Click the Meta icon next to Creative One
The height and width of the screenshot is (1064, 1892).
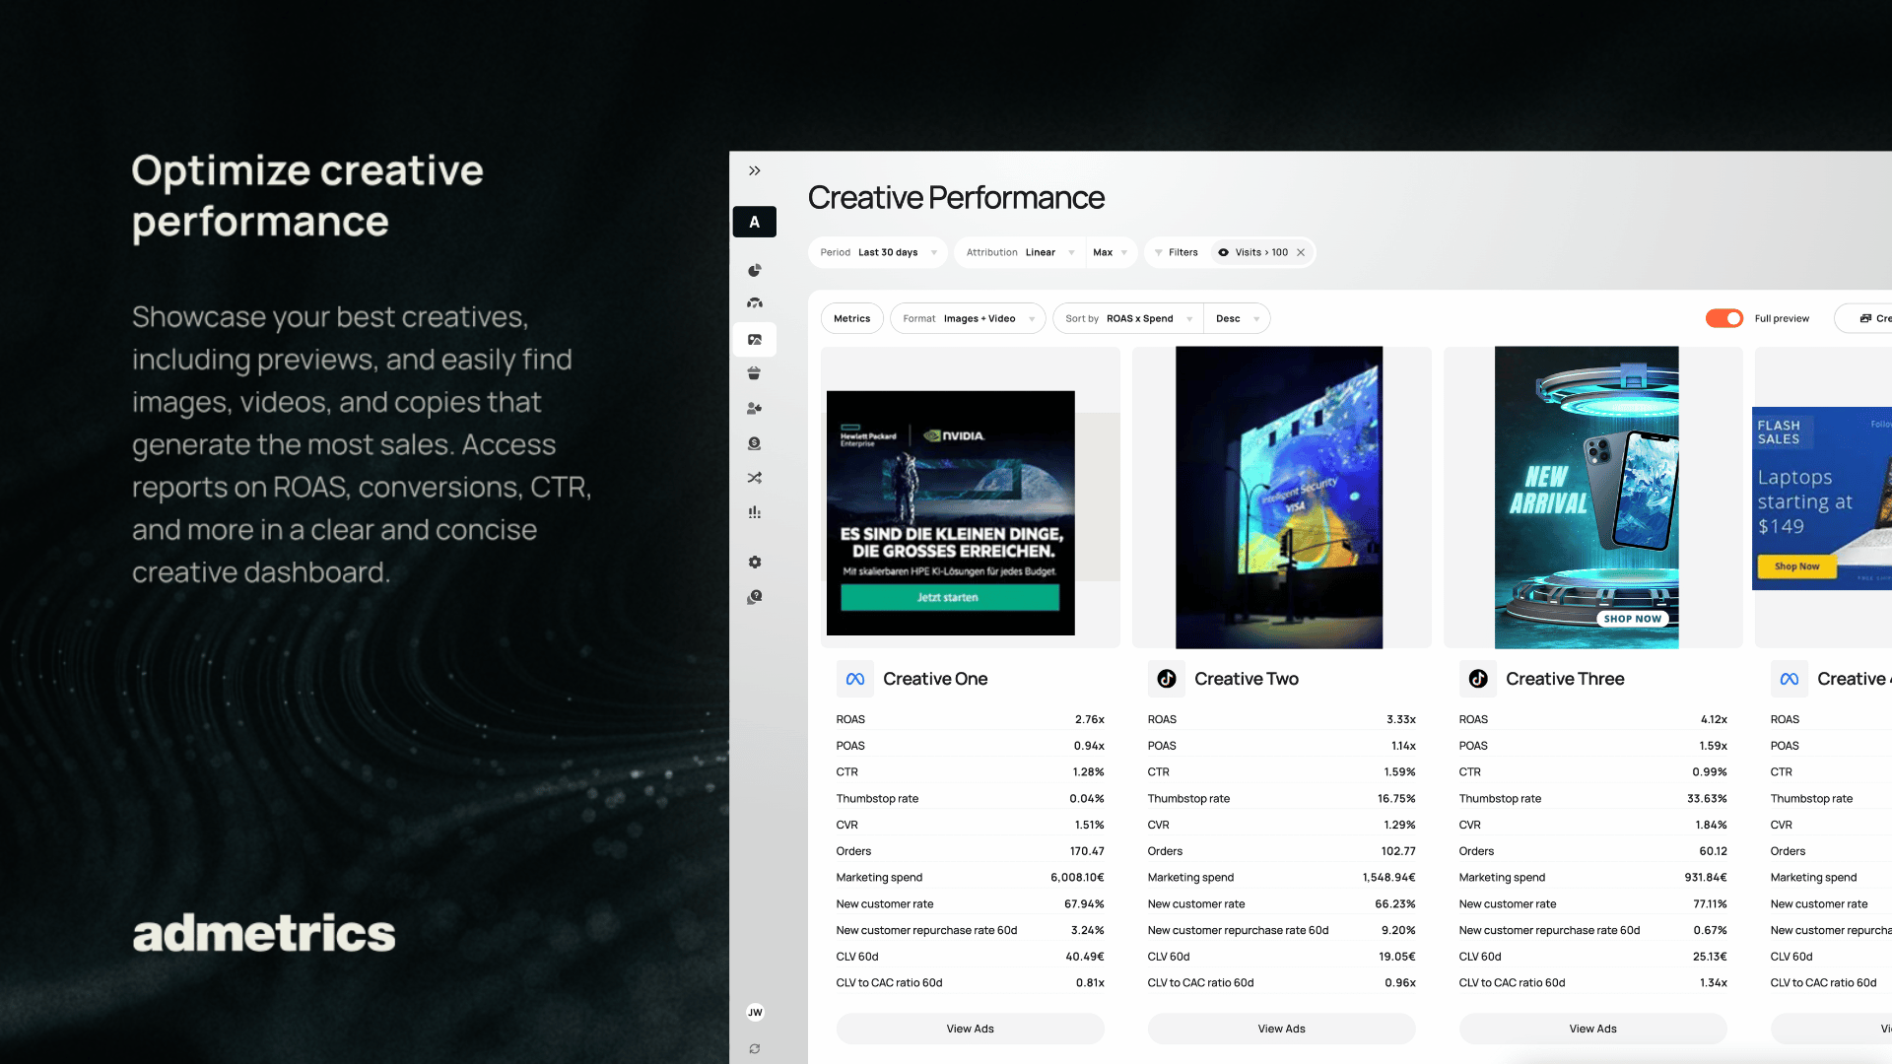(x=855, y=678)
